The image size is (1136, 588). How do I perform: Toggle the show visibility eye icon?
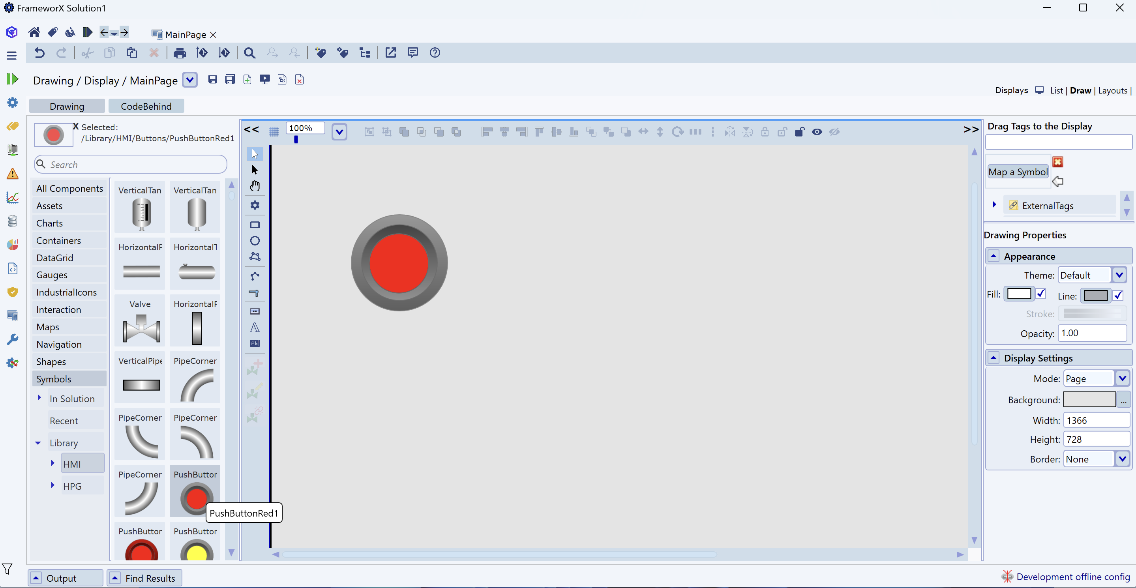tap(817, 132)
